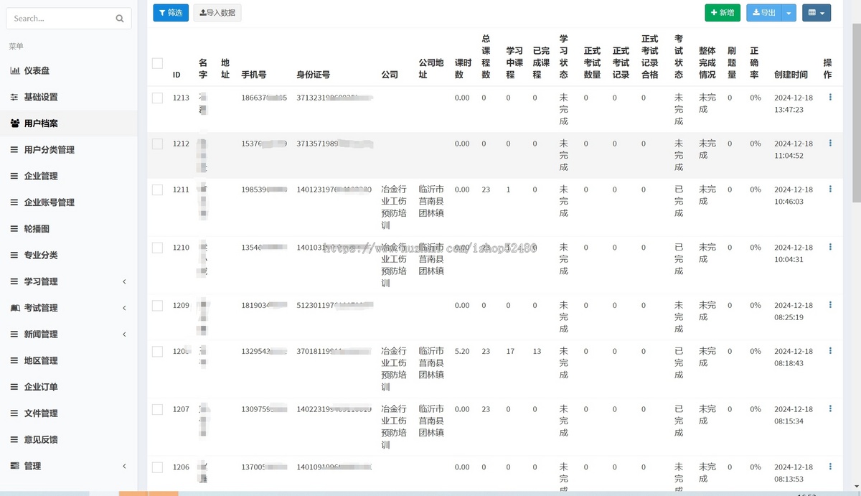Open 仪表盘 in the sidebar
This screenshot has height=496, width=861.
click(37, 70)
